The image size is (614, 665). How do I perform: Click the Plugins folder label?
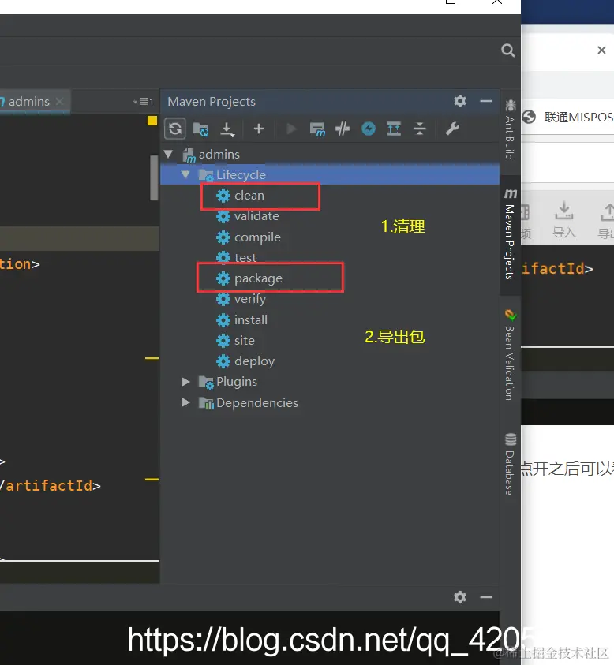pos(237,382)
